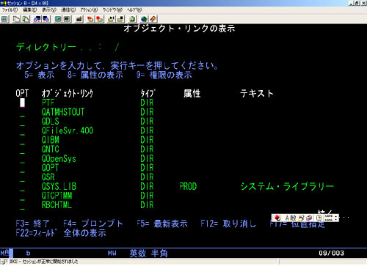367x266 pixels.
Task: Click the red ball IME language bar icon
Action: [277, 218]
